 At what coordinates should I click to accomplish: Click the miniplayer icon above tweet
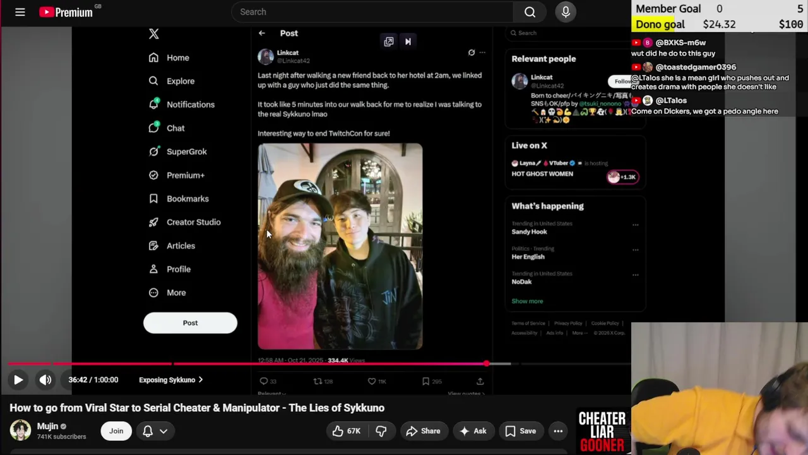(389, 42)
